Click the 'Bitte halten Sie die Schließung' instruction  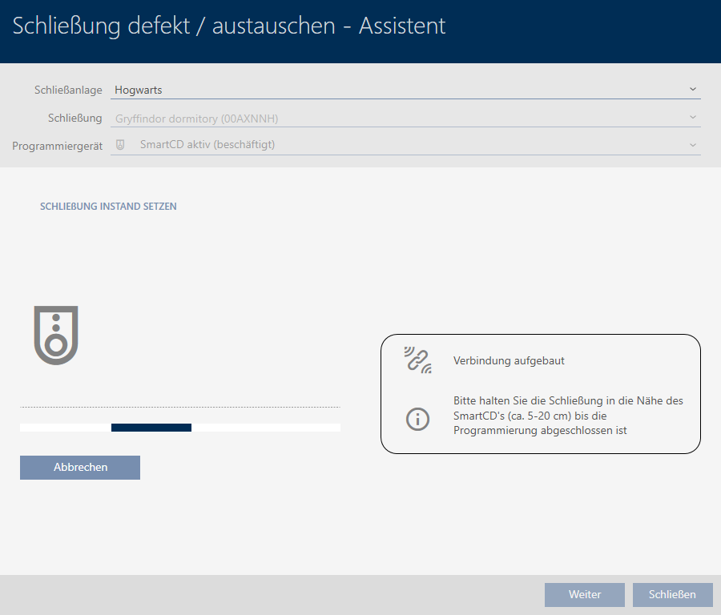click(x=567, y=416)
